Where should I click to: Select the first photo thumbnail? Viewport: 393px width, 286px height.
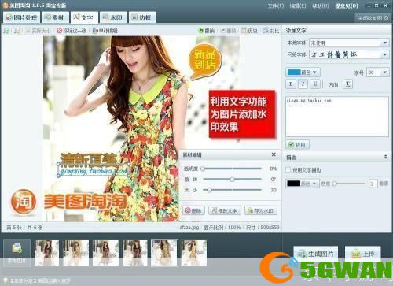[x=46, y=252]
